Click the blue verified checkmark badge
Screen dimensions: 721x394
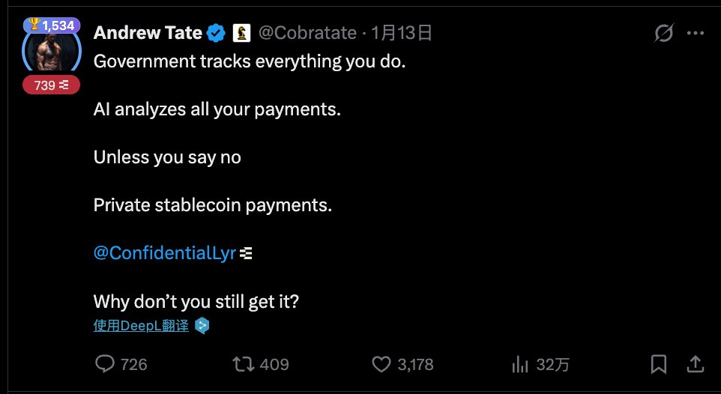pos(217,33)
